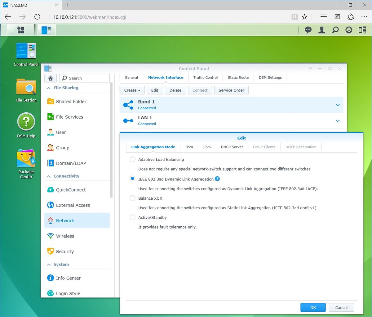Confirm with the OK button
The image size is (372, 317).
pyautogui.click(x=313, y=307)
